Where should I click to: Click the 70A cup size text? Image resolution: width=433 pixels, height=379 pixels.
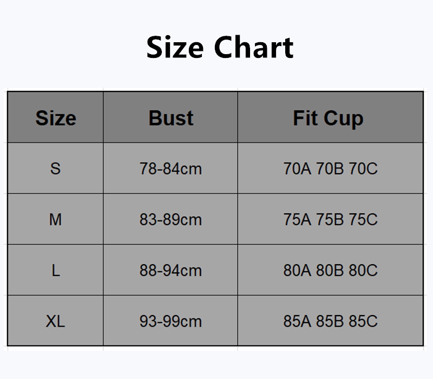click(297, 168)
